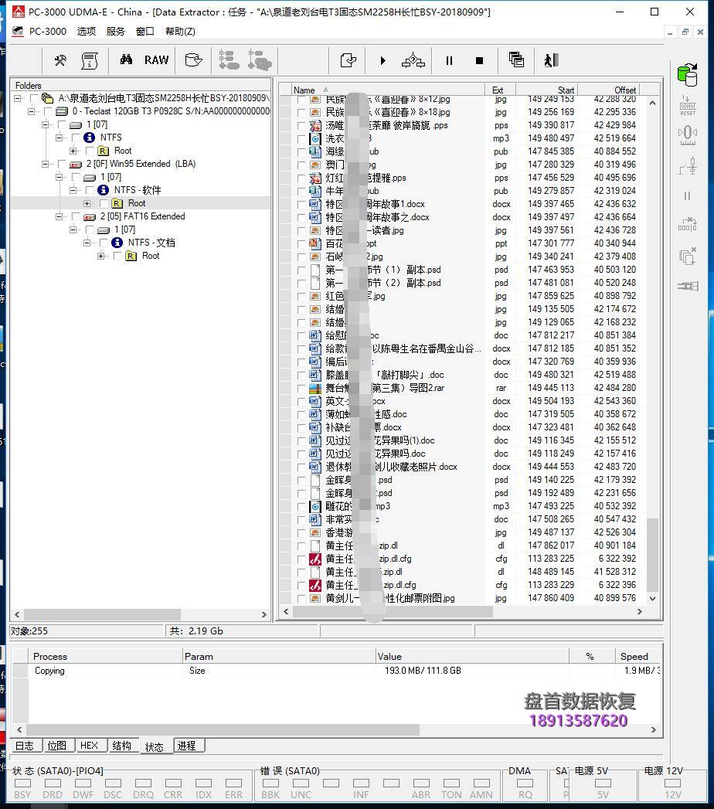Collapse the 2 [0F] Win95 Extended node

click(46, 164)
